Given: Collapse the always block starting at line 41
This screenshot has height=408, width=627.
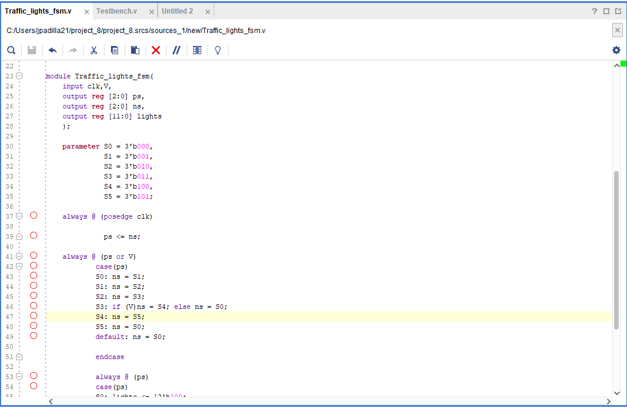Looking at the screenshot, I should coord(19,255).
